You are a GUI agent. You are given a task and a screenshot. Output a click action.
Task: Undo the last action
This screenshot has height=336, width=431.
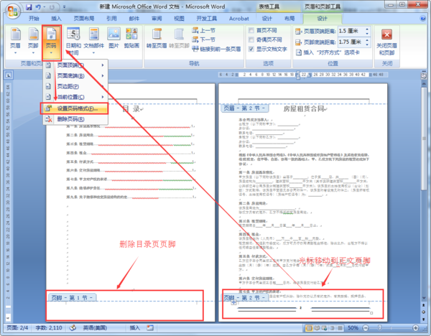click(38, 7)
